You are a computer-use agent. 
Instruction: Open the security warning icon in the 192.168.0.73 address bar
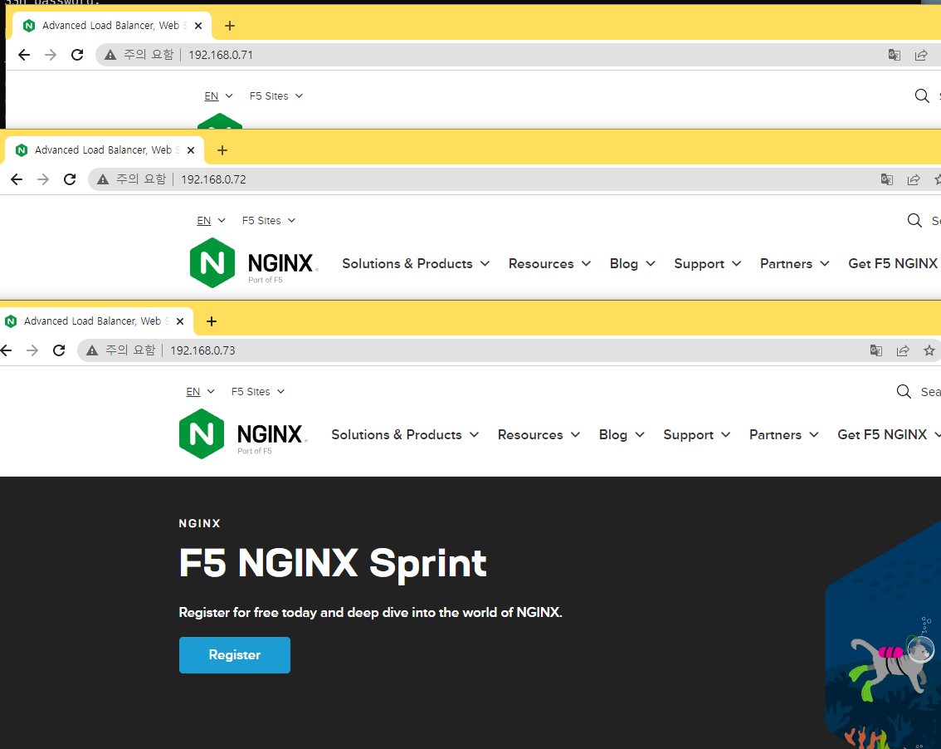coord(92,350)
